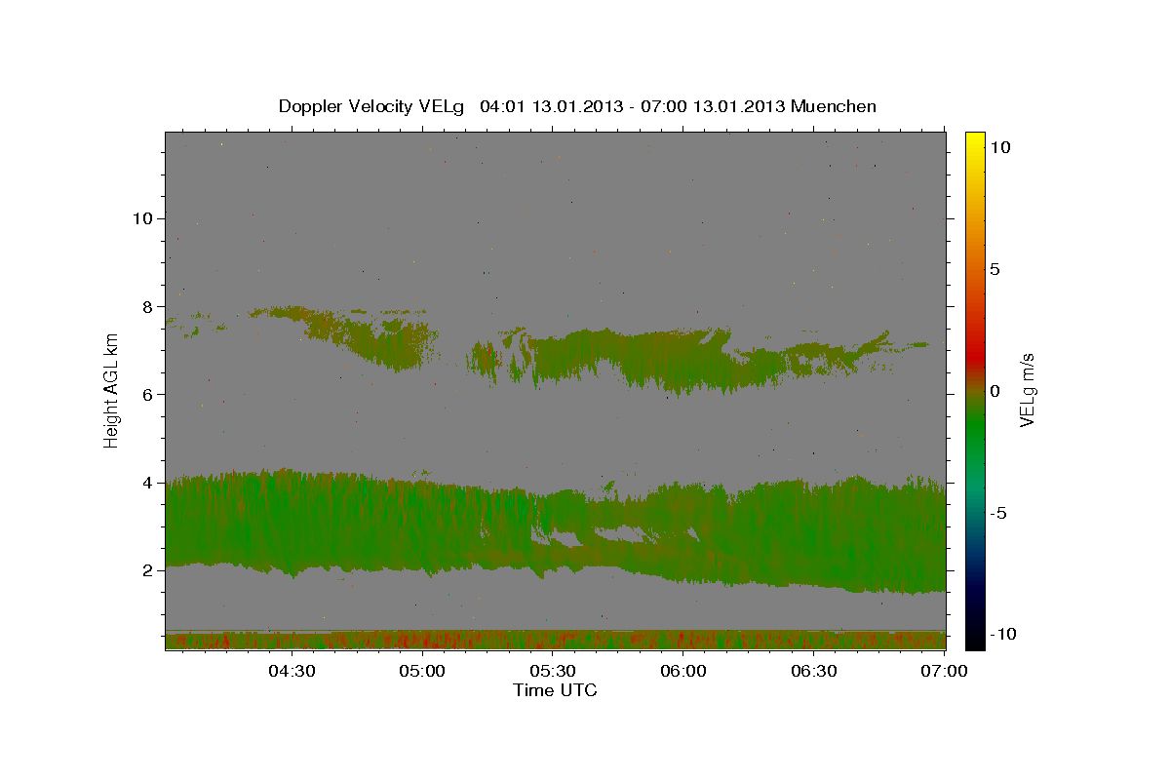Click the colorbar value 10 label
Image resolution: width=1170 pixels, height=780 pixels.
[999, 146]
